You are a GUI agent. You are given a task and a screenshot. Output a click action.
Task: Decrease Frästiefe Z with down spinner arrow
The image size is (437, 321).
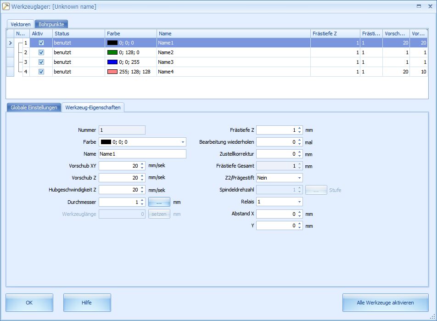[x=299, y=132]
